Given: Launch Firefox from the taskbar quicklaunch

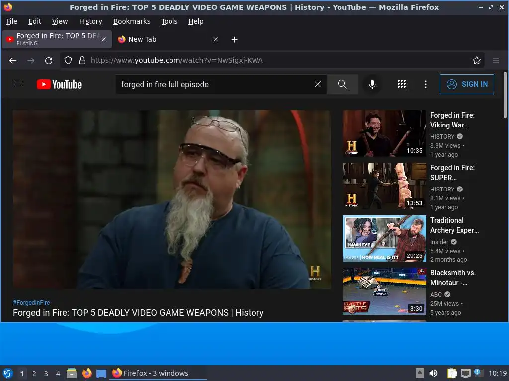Looking at the screenshot, I should 86,373.
